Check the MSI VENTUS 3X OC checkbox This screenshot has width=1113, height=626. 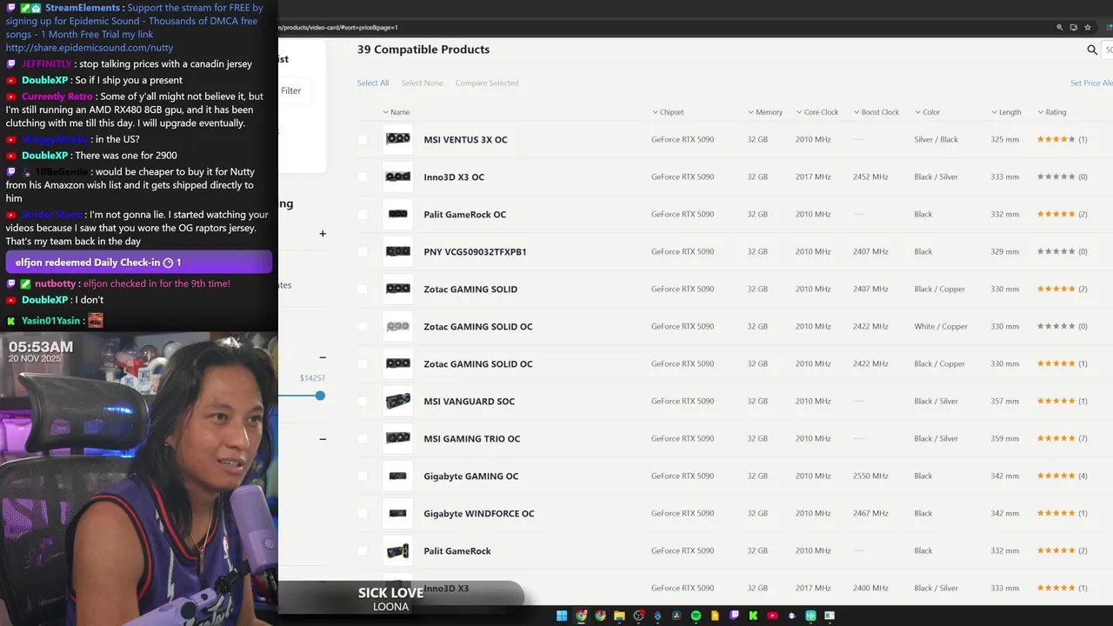pyautogui.click(x=363, y=139)
